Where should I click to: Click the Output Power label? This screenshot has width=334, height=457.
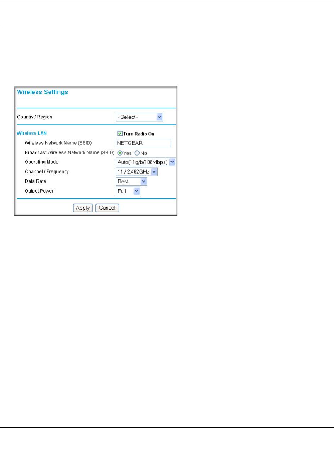click(39, 191)
